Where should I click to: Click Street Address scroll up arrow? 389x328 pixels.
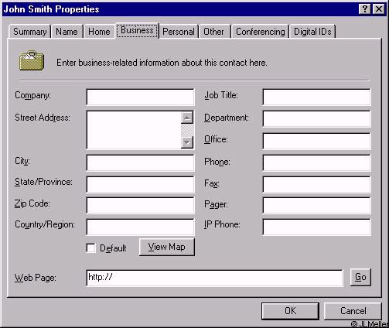[x=187, y=118]
